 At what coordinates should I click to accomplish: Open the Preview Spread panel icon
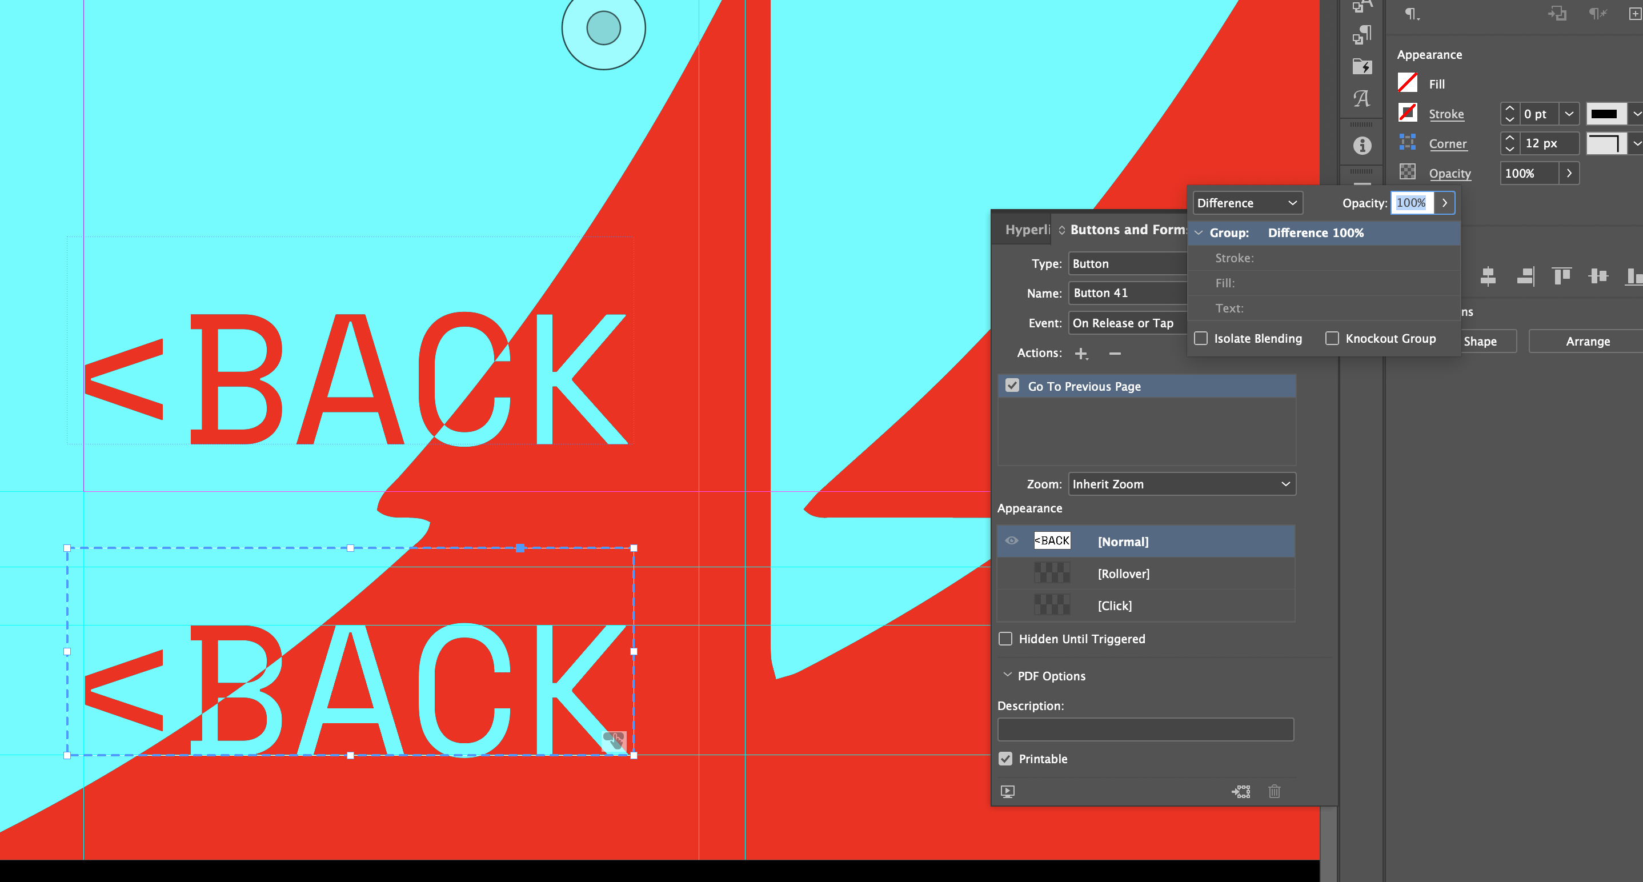pos(1008,791)
